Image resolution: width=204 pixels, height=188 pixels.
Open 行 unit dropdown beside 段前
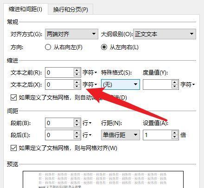(x=87, y=123)
